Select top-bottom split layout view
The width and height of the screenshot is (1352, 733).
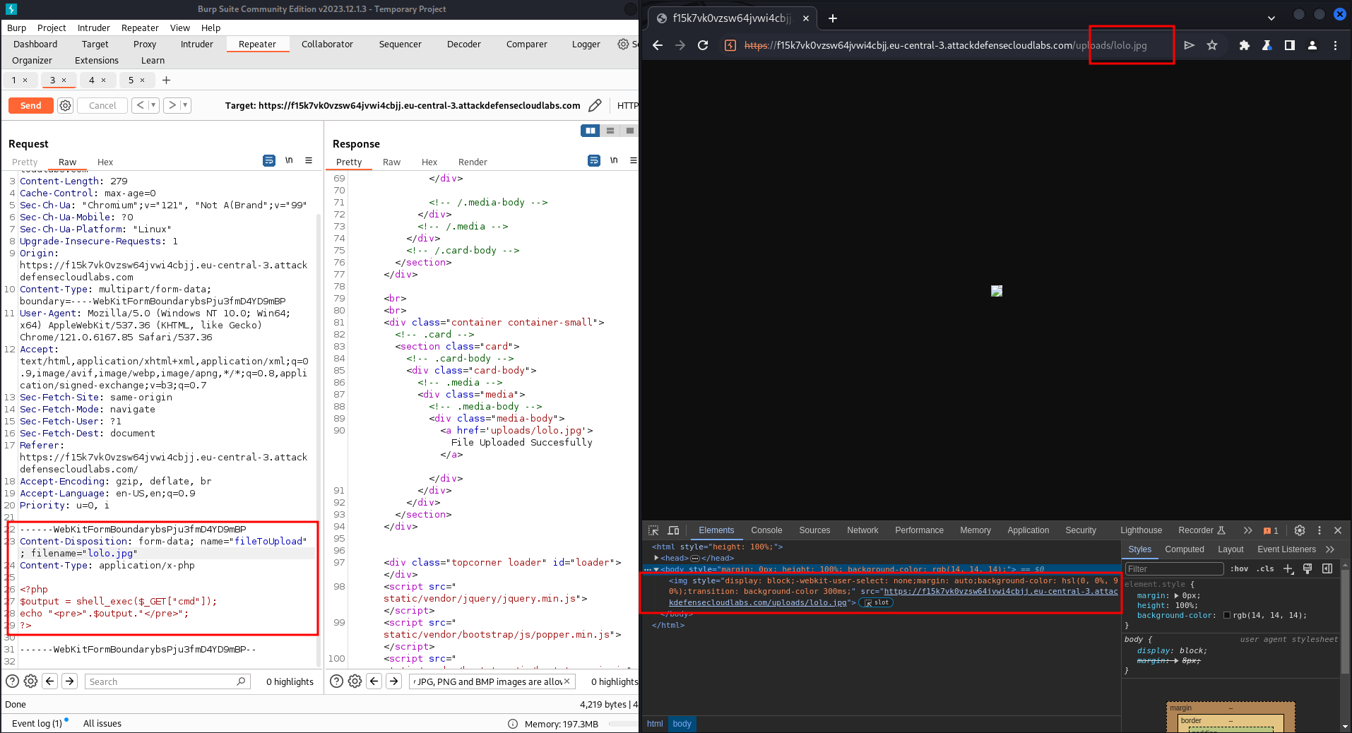tap(610, 131)
